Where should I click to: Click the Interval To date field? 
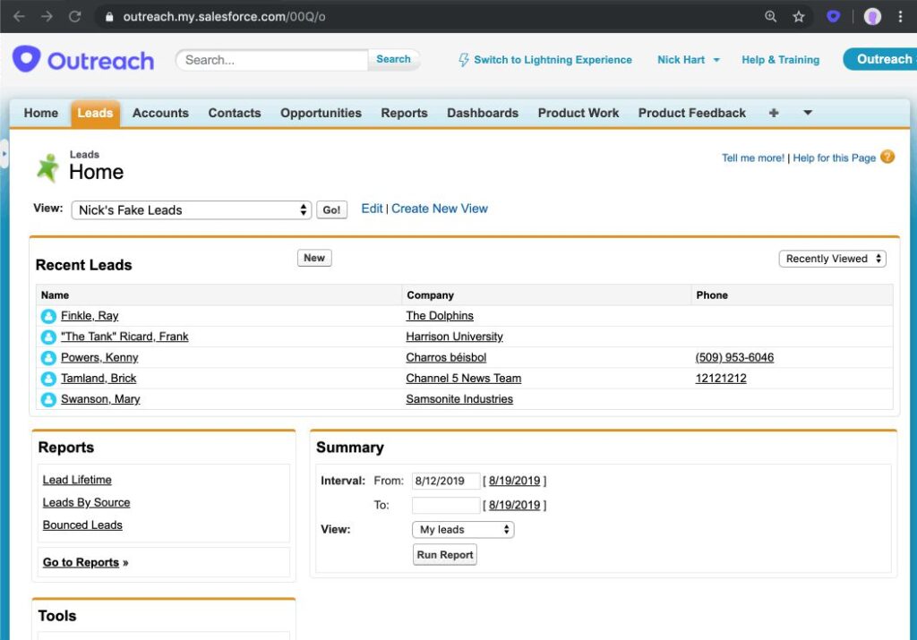(x=446, y=505)
